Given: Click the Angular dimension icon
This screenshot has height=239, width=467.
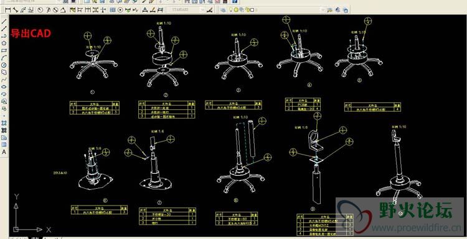Looking at the screenshot, I should click(63, 10).
